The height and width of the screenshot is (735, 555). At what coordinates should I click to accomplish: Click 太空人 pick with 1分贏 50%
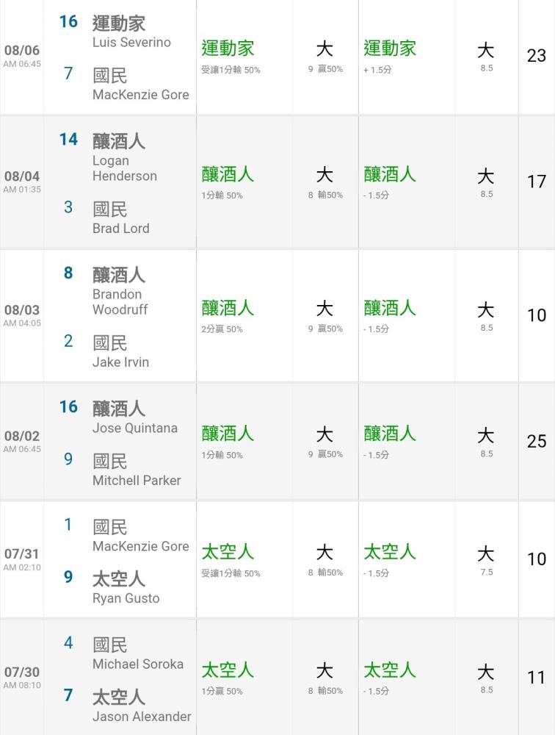228,678
